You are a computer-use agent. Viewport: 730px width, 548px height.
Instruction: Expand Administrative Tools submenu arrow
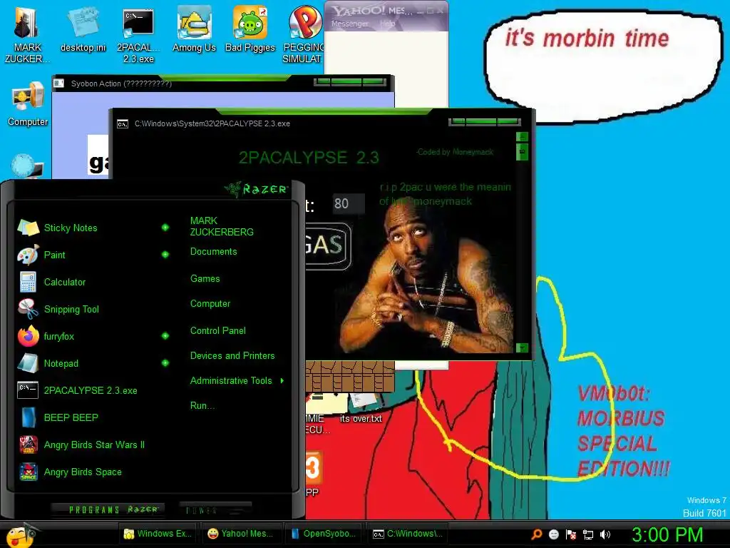(282, 381)
